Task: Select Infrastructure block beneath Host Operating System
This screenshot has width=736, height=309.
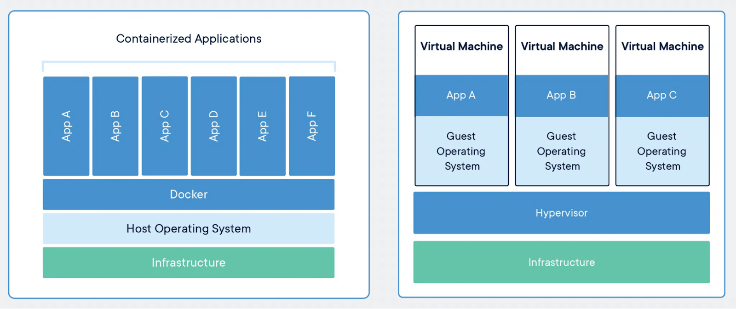Action: pos(189,263)
